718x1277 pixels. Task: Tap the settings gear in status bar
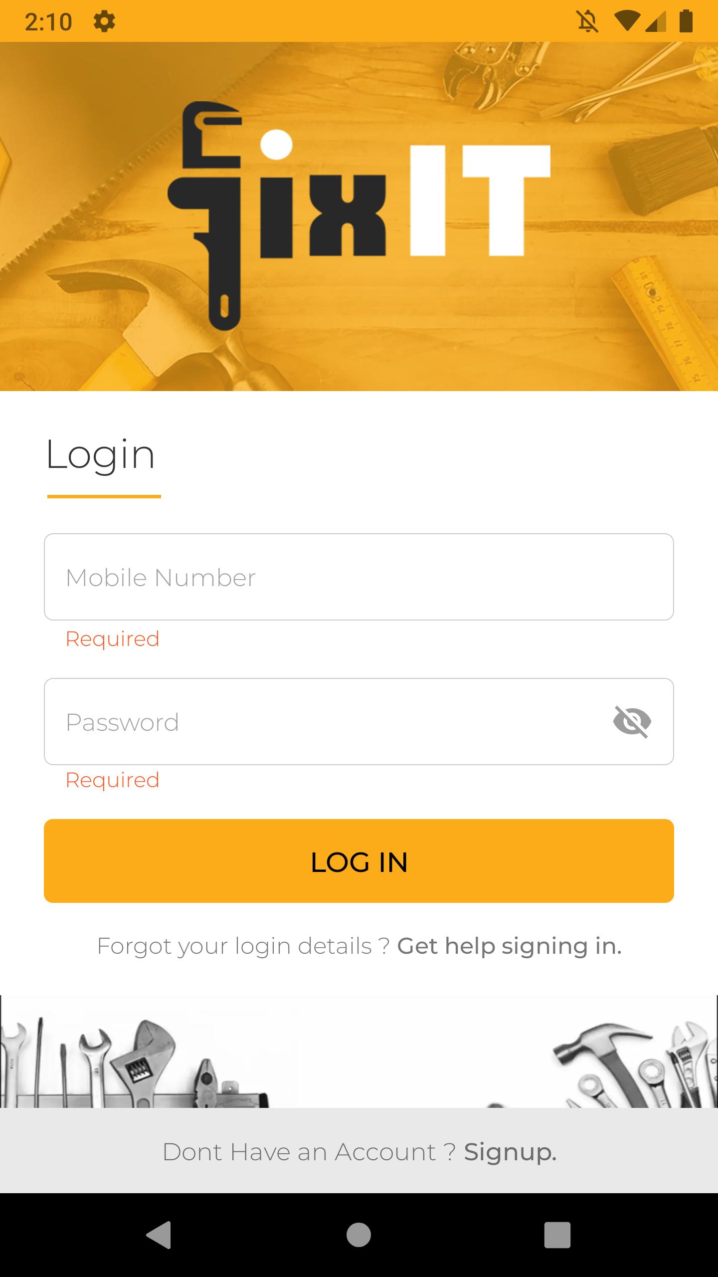(104, 22)
